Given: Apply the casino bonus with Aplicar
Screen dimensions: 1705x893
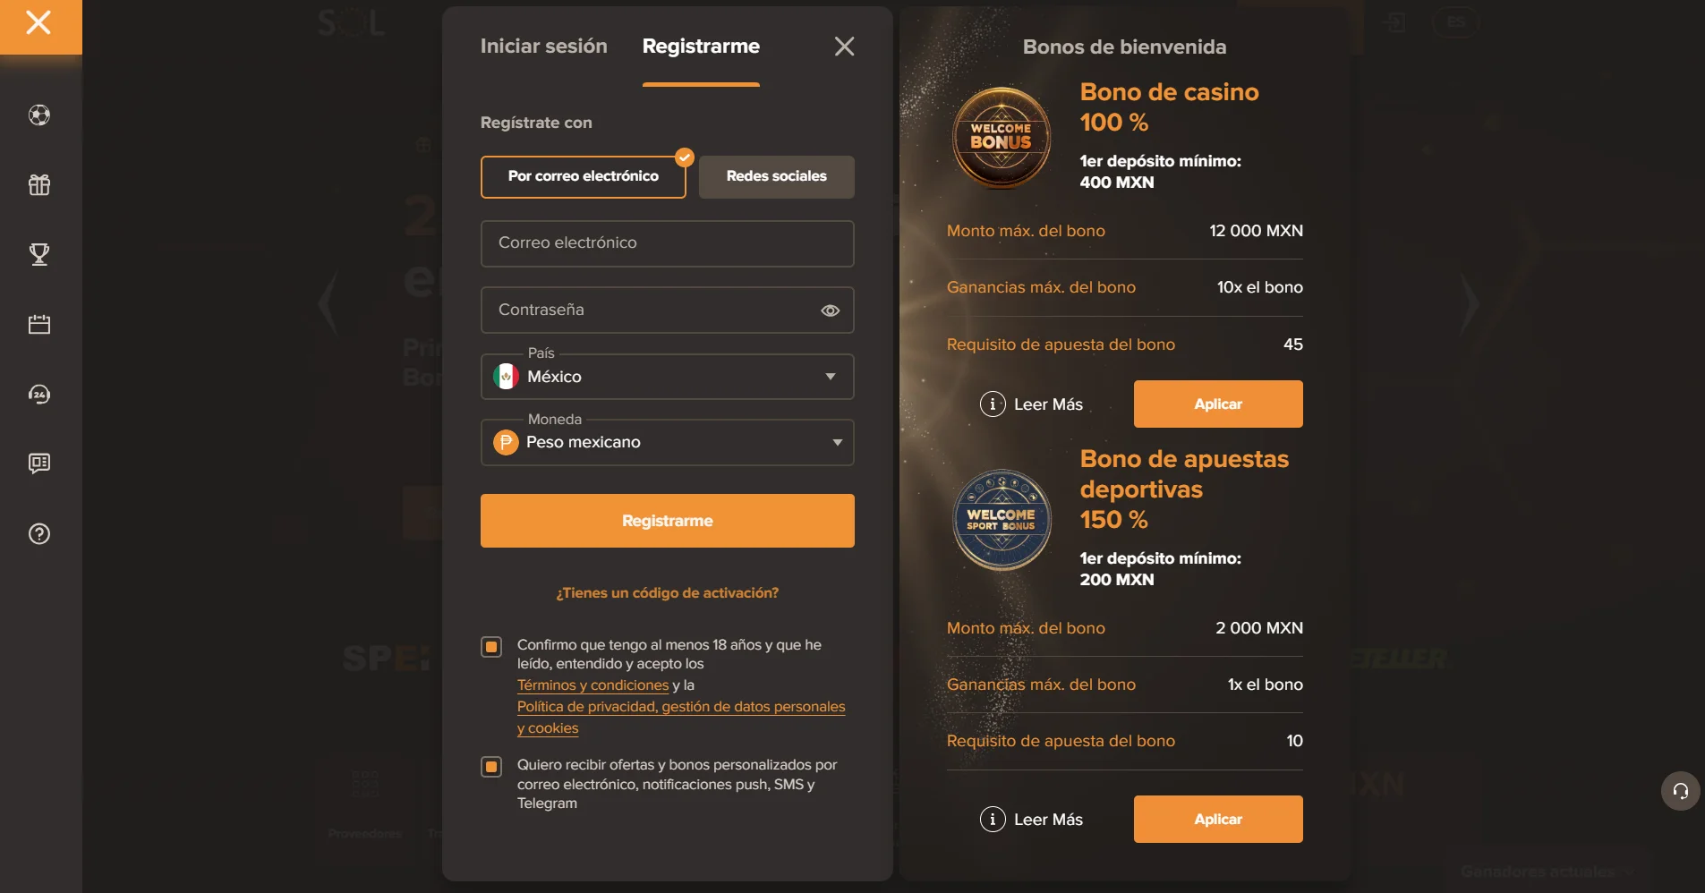Looking at the screenshot, I should coord(1218,404).
